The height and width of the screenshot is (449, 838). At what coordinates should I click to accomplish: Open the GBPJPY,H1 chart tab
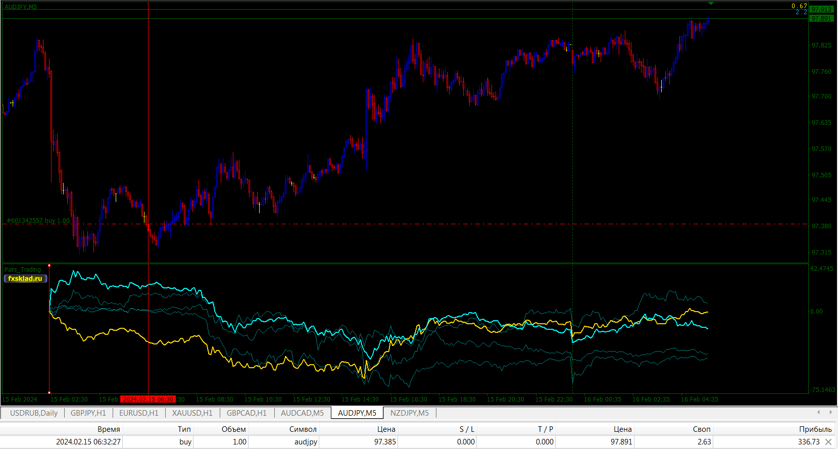point(88,413)
